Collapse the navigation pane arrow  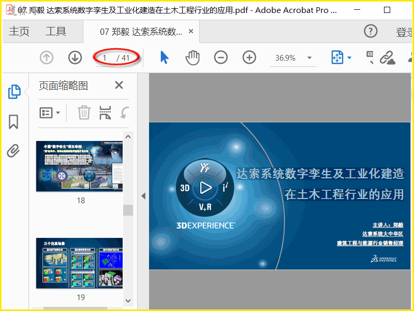point(143,196)
